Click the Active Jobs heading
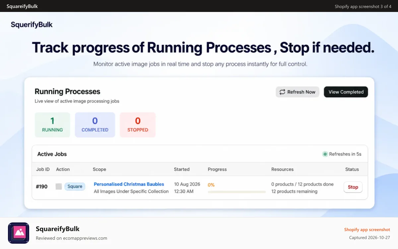This screenshot has width=398, height=249. 52,154
